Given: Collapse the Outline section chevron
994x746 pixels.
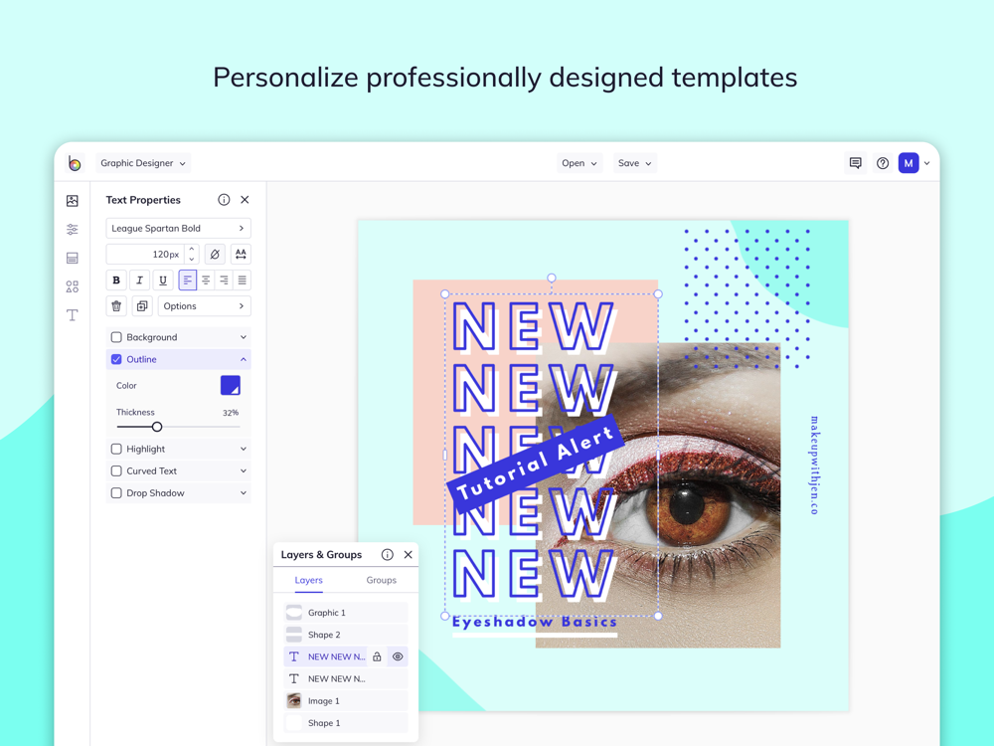Looking at the screenshot, I should (244, 360).
